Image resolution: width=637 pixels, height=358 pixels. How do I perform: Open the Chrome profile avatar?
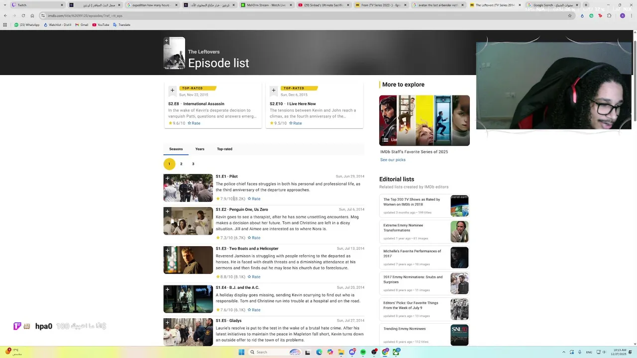[x=623, y=15]
